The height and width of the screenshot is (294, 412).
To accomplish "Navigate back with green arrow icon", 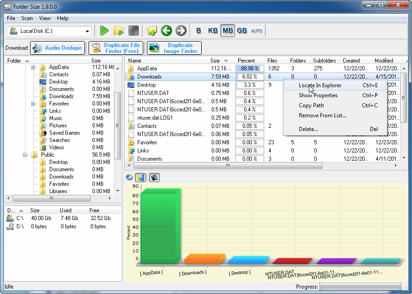I will pos(167,31).
